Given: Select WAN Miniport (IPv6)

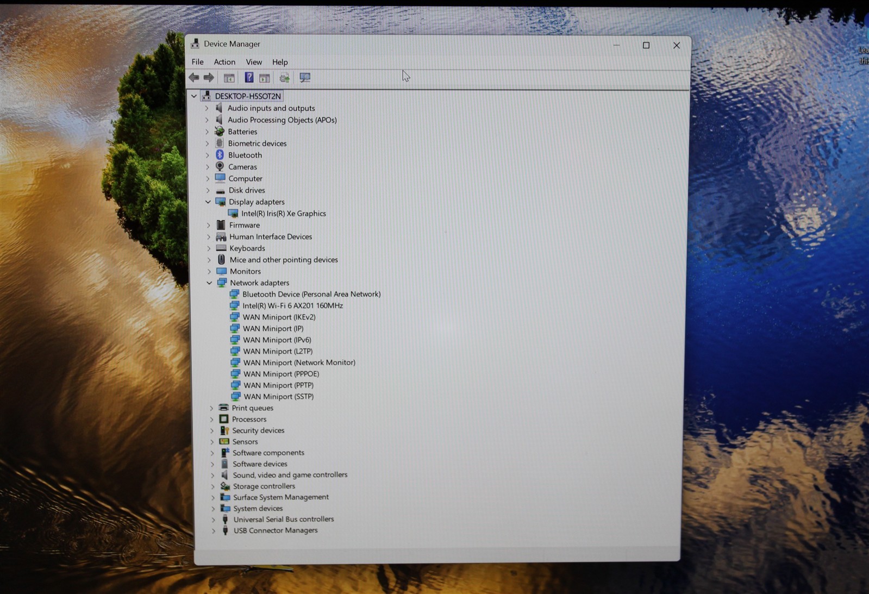Looking at the screenshot, I should click(277, 340).
